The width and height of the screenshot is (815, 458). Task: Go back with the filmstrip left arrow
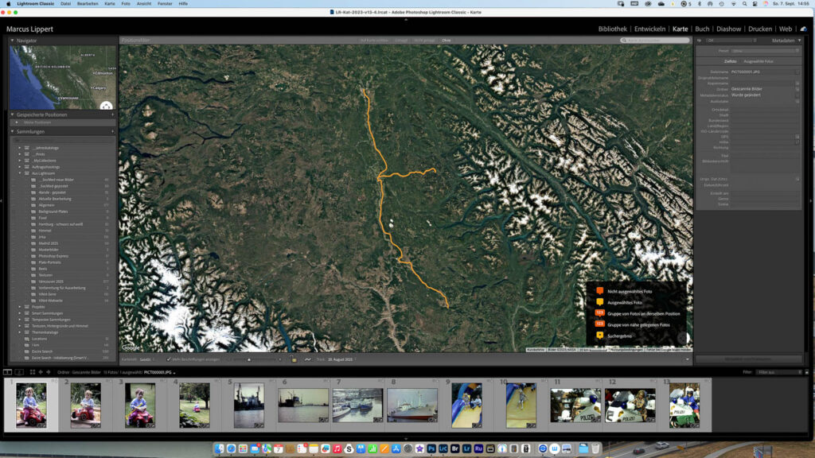point(41,372)
